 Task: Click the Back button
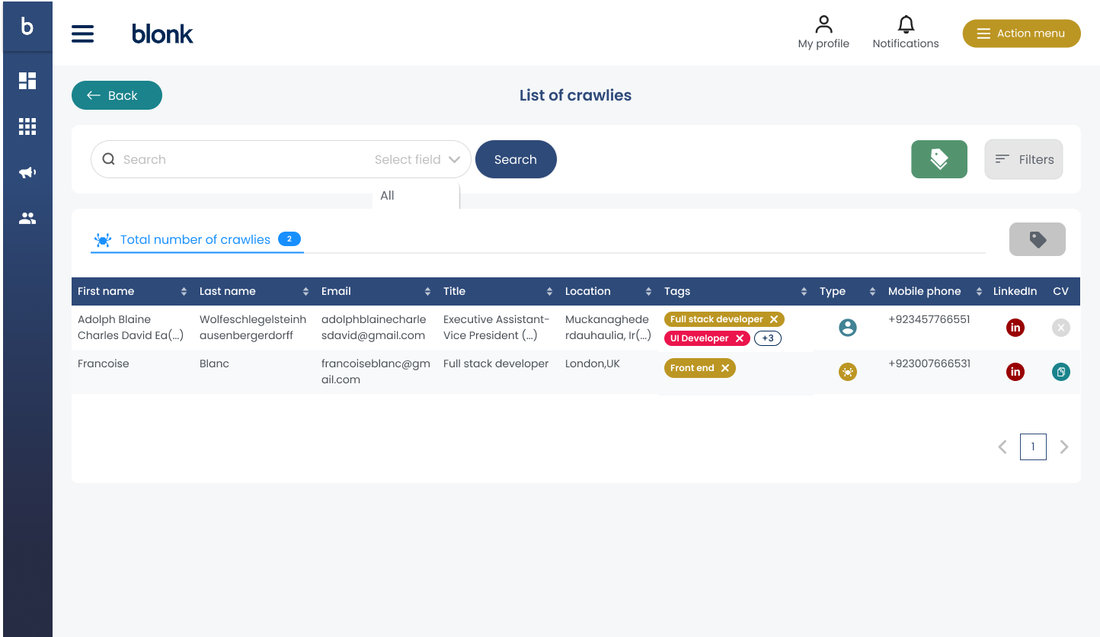tap(117, 95)
